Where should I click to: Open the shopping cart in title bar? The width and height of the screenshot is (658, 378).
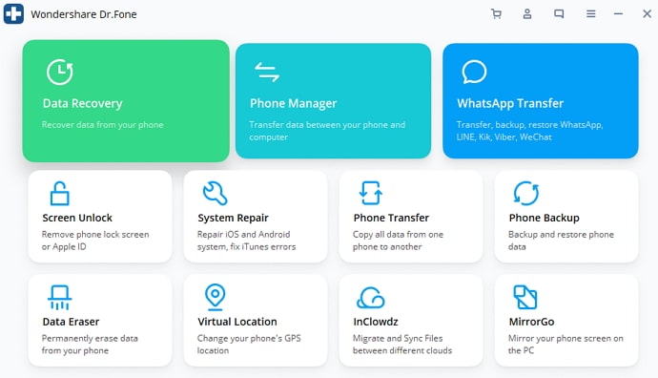point(496,14)
